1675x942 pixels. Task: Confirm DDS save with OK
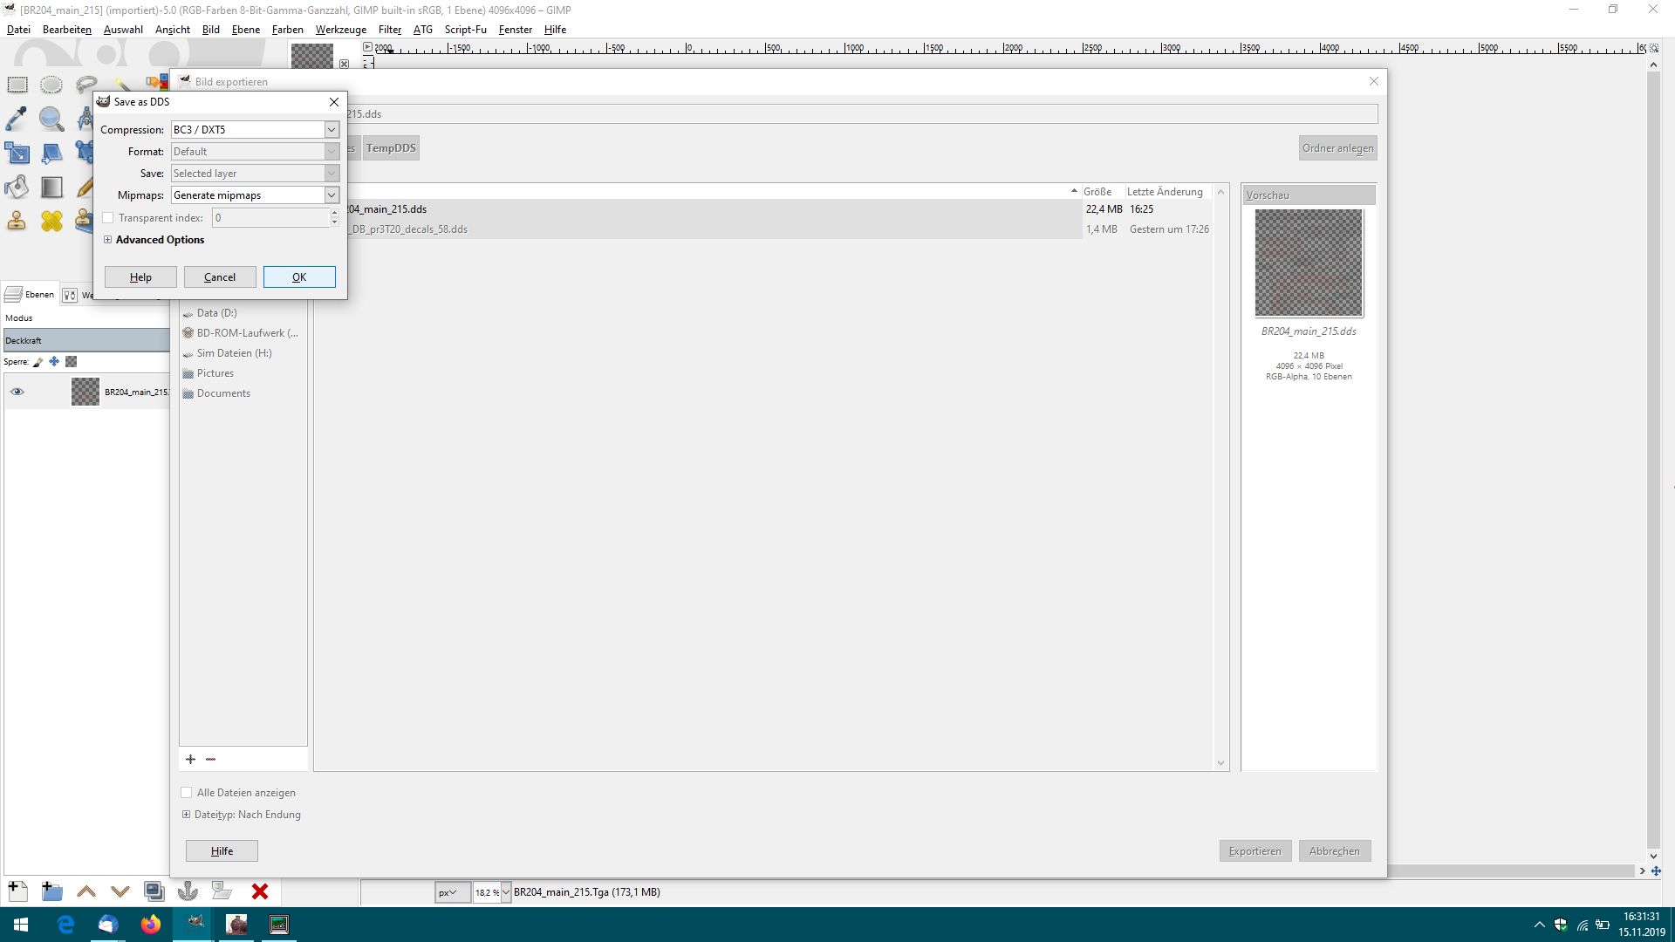[x=299, y=277]
